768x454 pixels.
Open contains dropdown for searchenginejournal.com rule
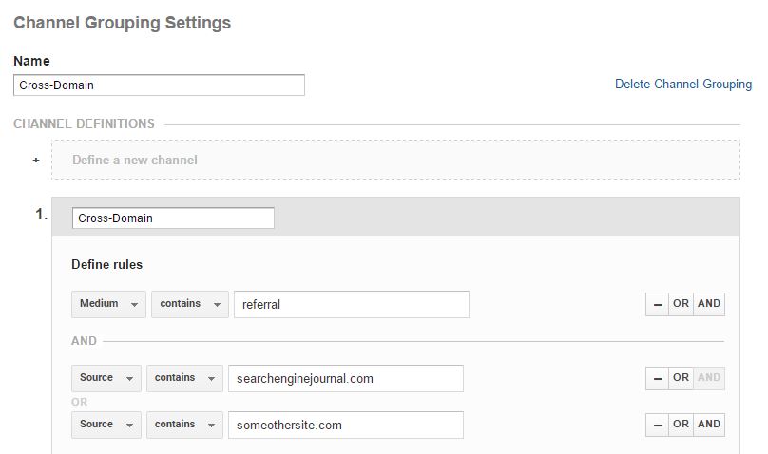(184, 378)
